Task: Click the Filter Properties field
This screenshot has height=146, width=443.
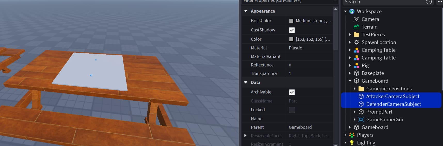Action: click(x=290, y=1)
